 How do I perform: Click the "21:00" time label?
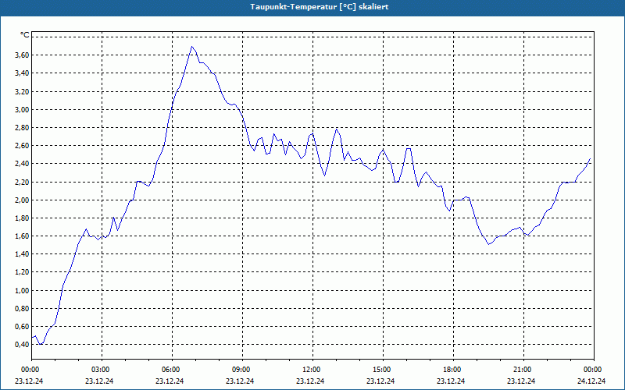coord(523,370)
